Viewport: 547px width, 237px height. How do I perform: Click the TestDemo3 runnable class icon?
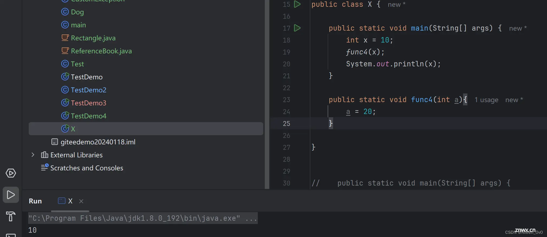(65, 103)
